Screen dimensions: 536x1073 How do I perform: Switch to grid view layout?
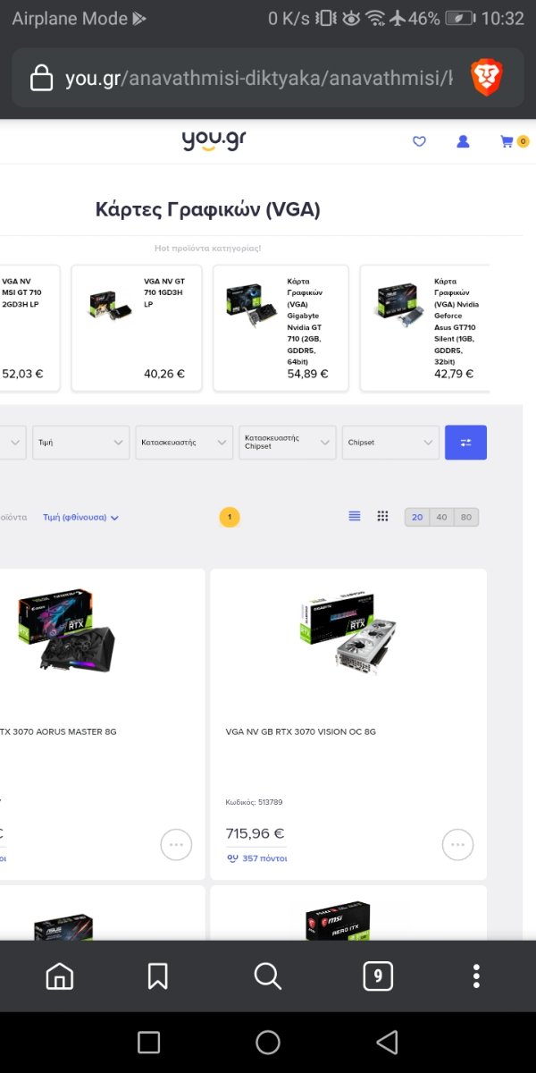(382, 516)
